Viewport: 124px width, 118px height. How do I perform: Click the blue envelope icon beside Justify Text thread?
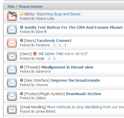(12, 29)
